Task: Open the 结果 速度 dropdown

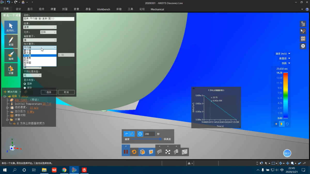Action: [40, 27]
